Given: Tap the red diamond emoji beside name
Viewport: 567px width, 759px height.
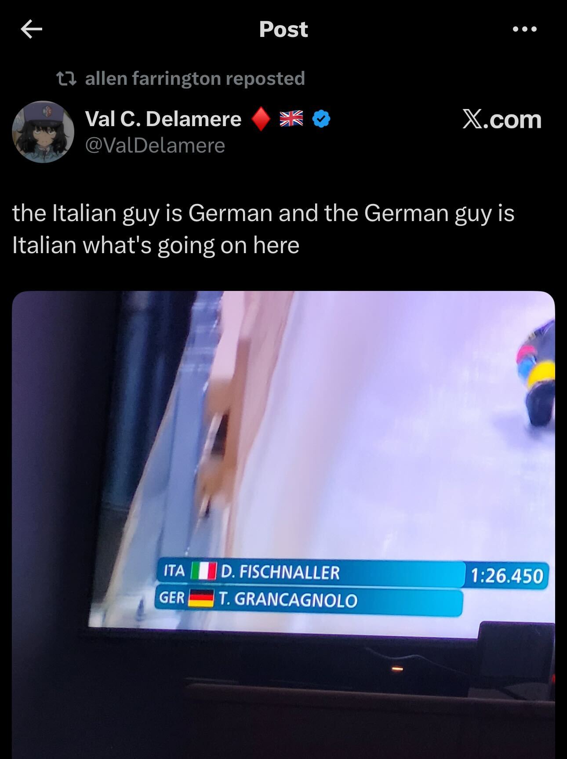Looking at the screenshot, I should coord(261,119).
